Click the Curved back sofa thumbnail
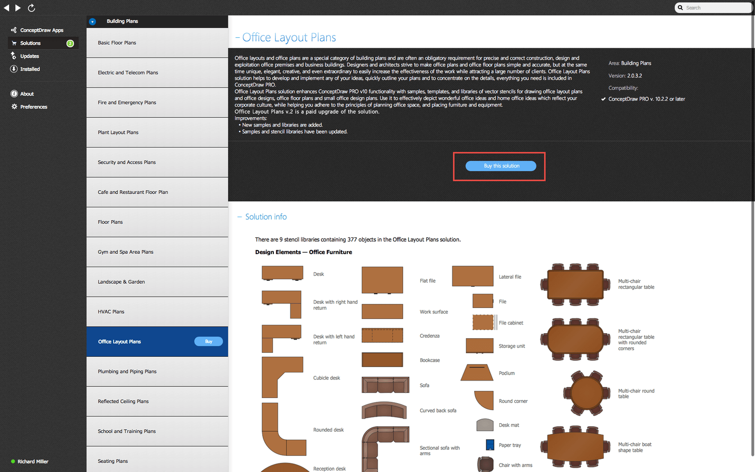This screenshot has height=472, width=755. coord(385,410)
